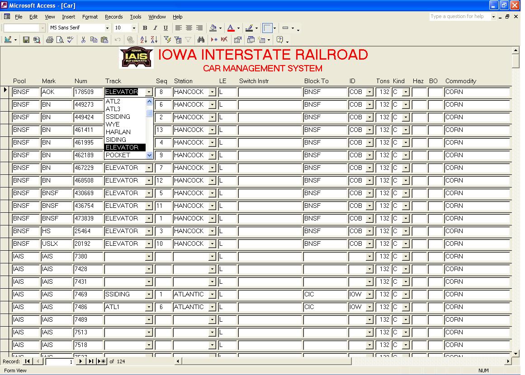This screenshot has width=525, height=375.
Task: Align text right
Action: (199, 28)
